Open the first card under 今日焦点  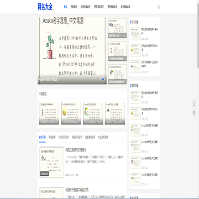pos(49,113)
